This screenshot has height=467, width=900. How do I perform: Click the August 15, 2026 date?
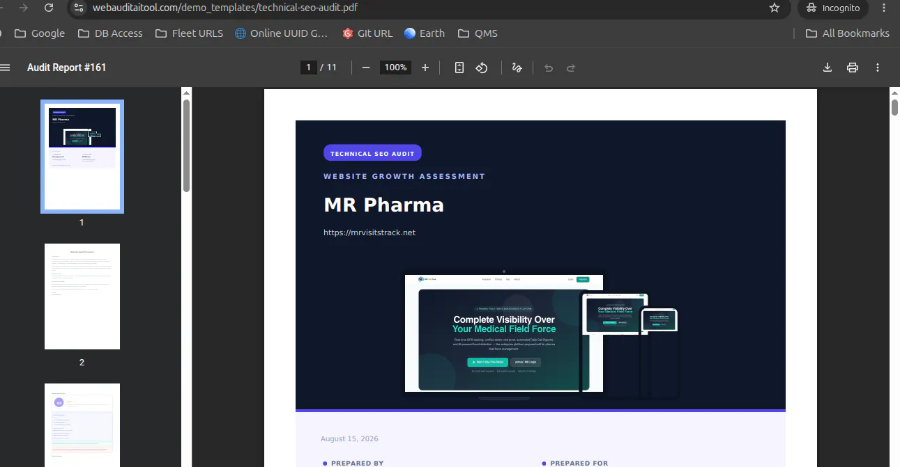coord(349,439)
